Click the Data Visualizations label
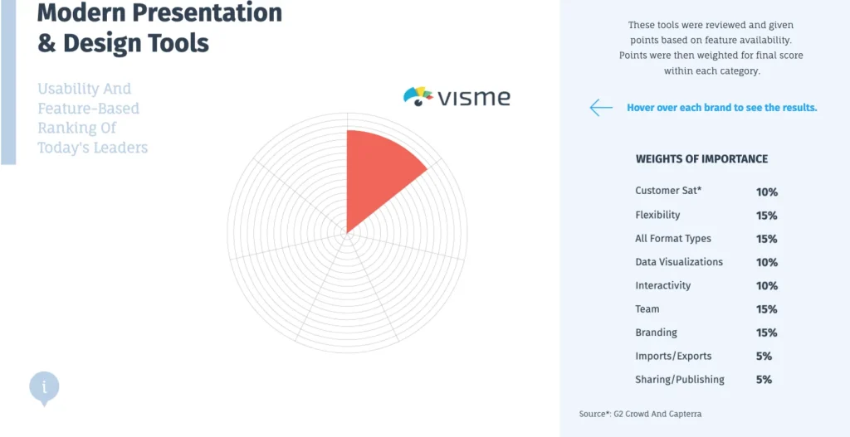The width and height of the screenshot is (850, 437). click(x=678, y=262)
